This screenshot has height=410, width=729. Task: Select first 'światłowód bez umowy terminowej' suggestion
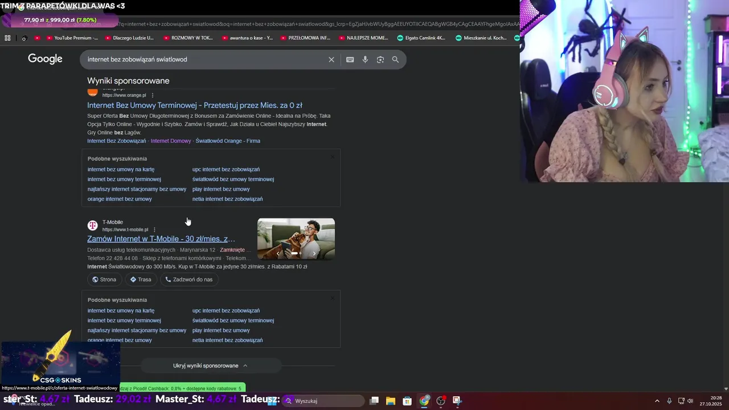coord(233,179)
